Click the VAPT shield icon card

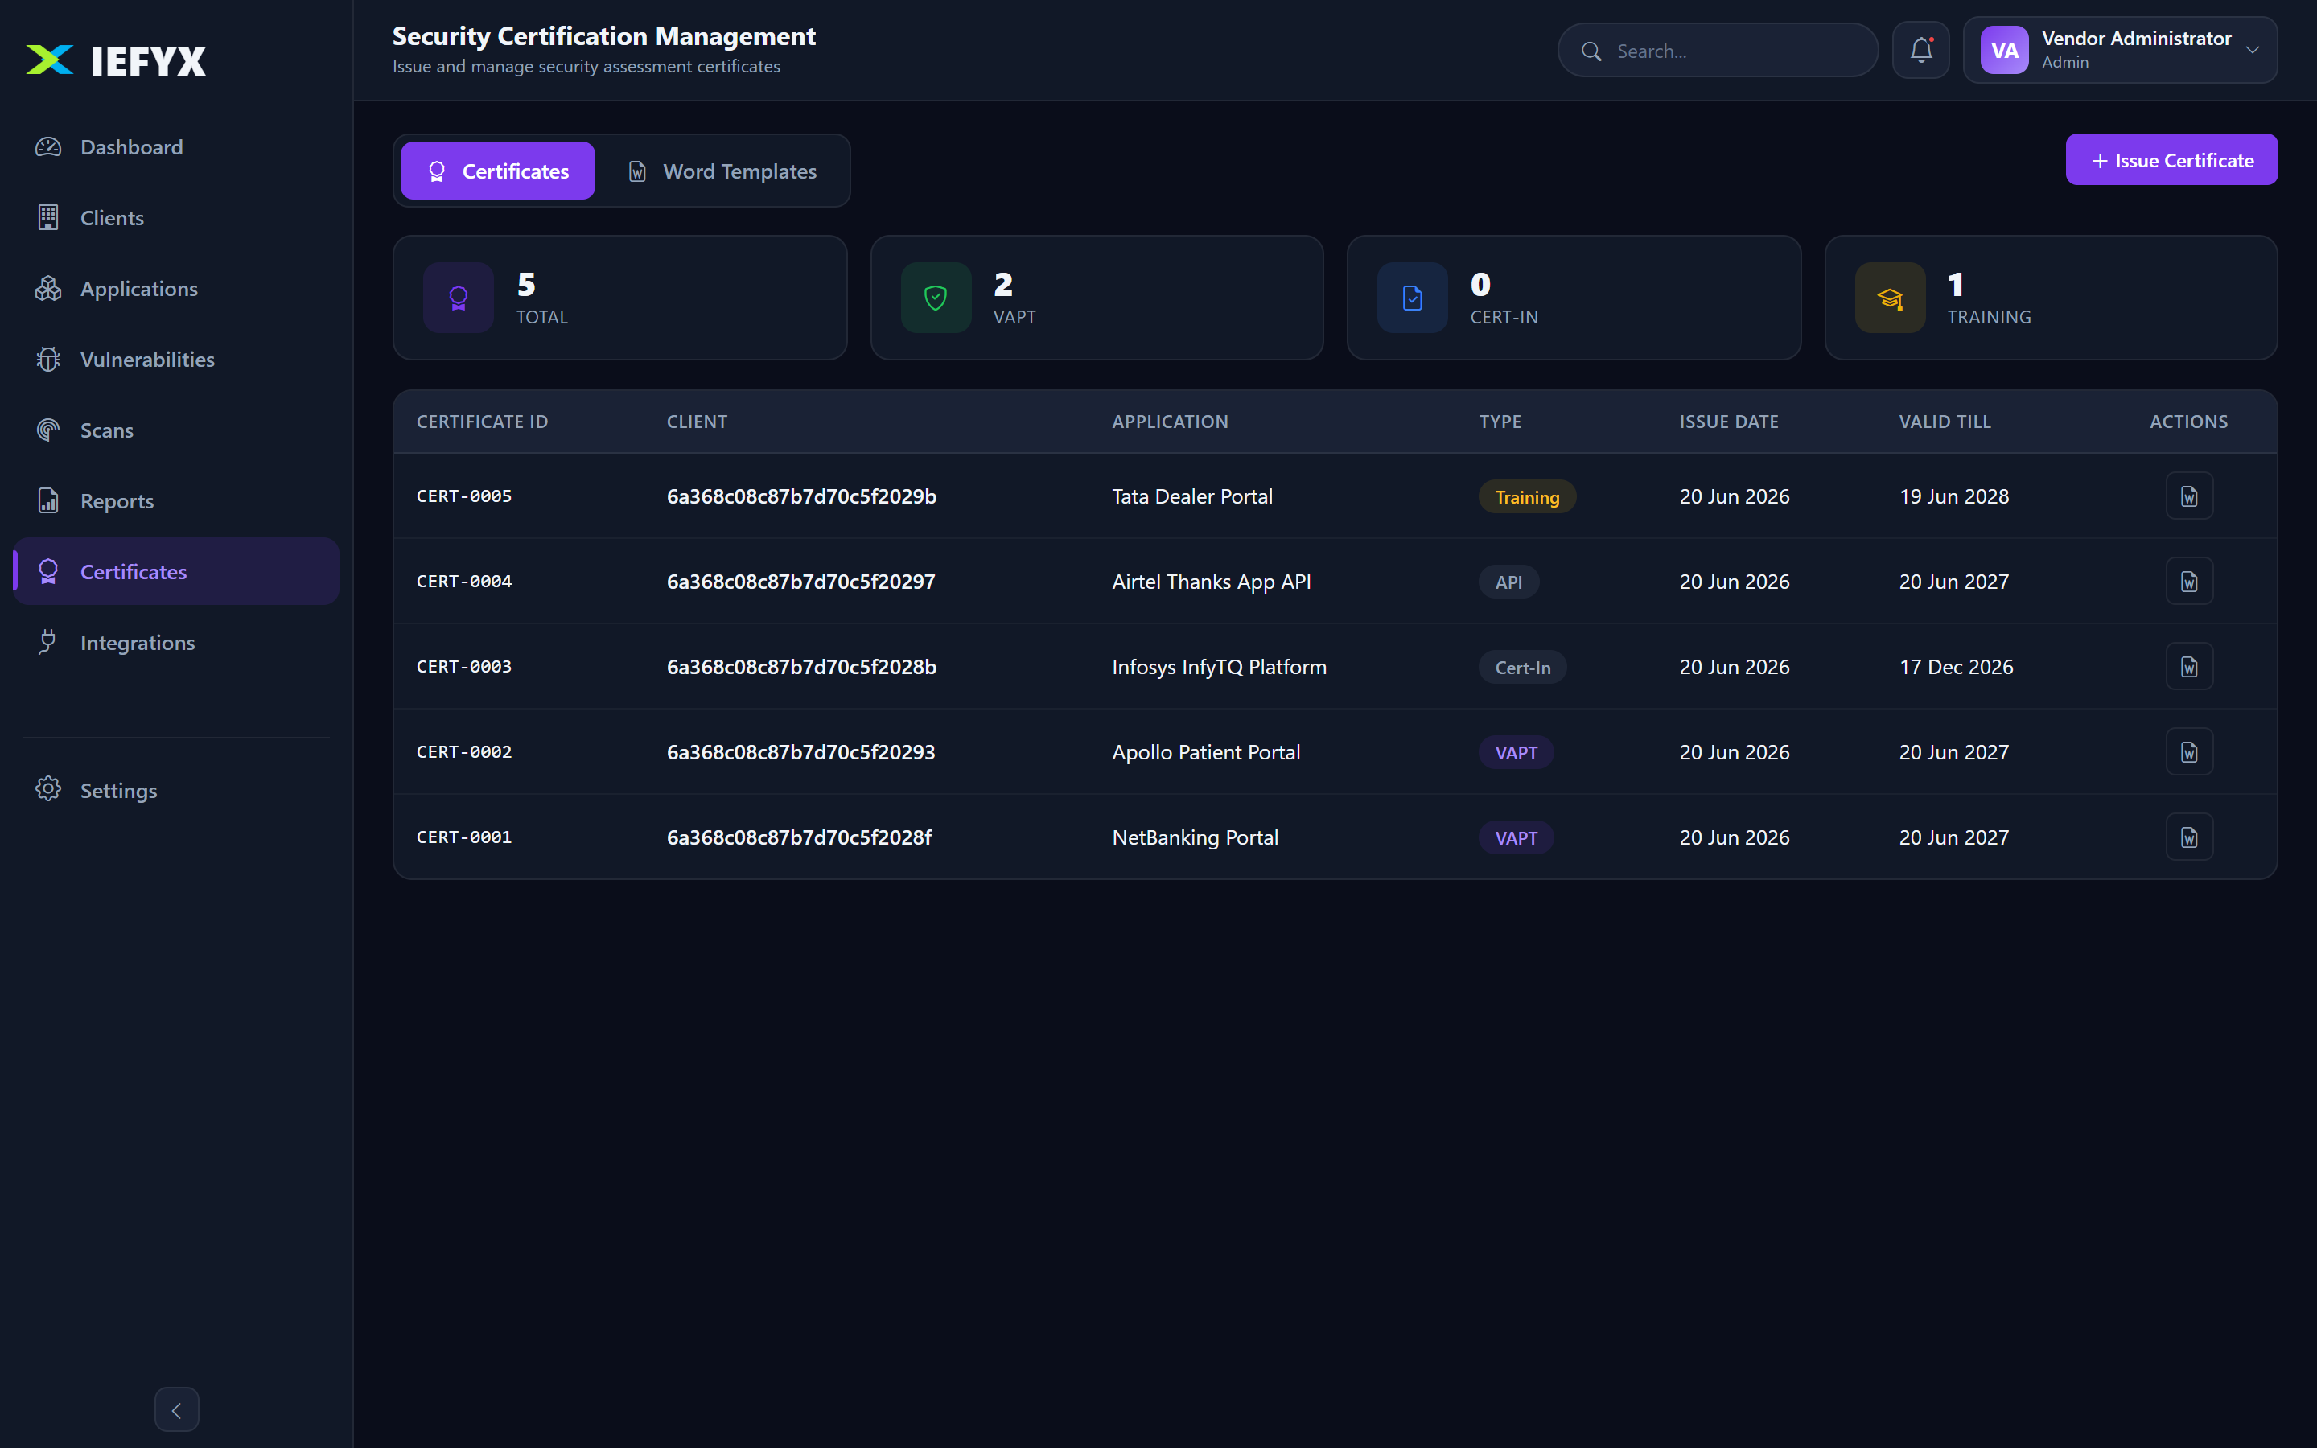(936, 298)
